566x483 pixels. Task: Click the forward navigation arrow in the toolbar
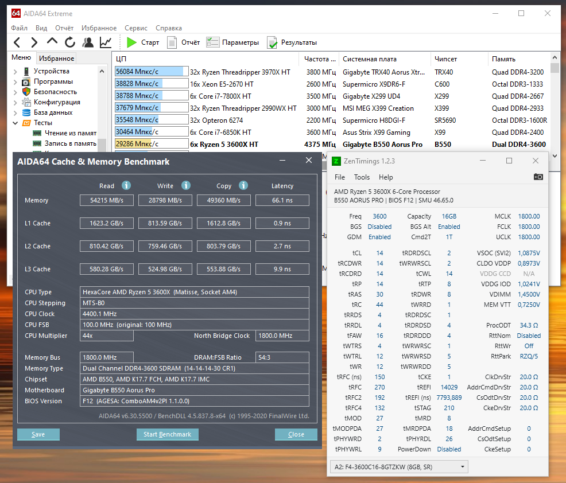point(34,42)
